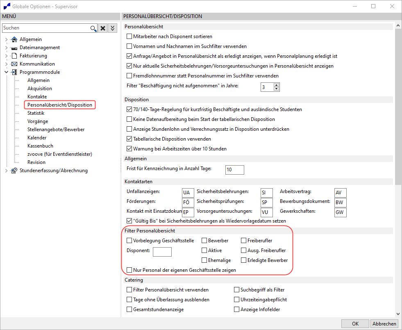Check Suchbegriff als Filter in Catering
The width and height of the screenshot is (402, 330).
click(236, 290)
